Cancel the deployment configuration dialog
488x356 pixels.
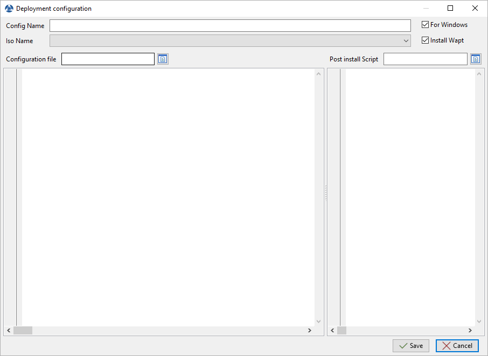(457, 346)
